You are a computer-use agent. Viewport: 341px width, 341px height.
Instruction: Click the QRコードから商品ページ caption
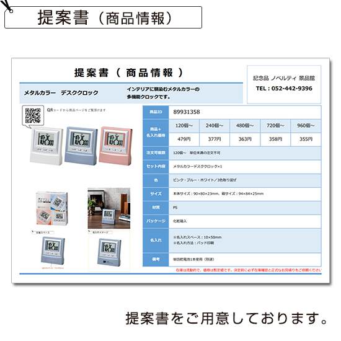[76, 110]
